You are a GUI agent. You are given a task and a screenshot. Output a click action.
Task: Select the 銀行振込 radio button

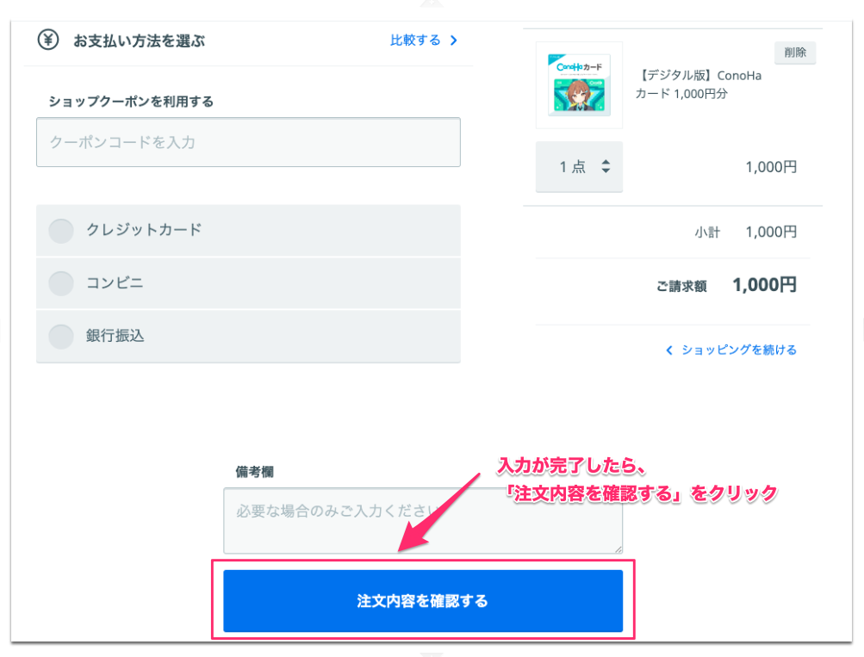(61, 336)
